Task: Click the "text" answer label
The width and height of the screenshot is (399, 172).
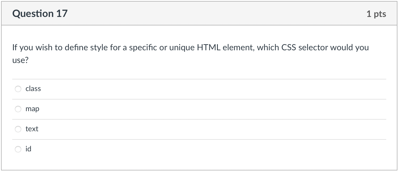Action: click(32, 129)
